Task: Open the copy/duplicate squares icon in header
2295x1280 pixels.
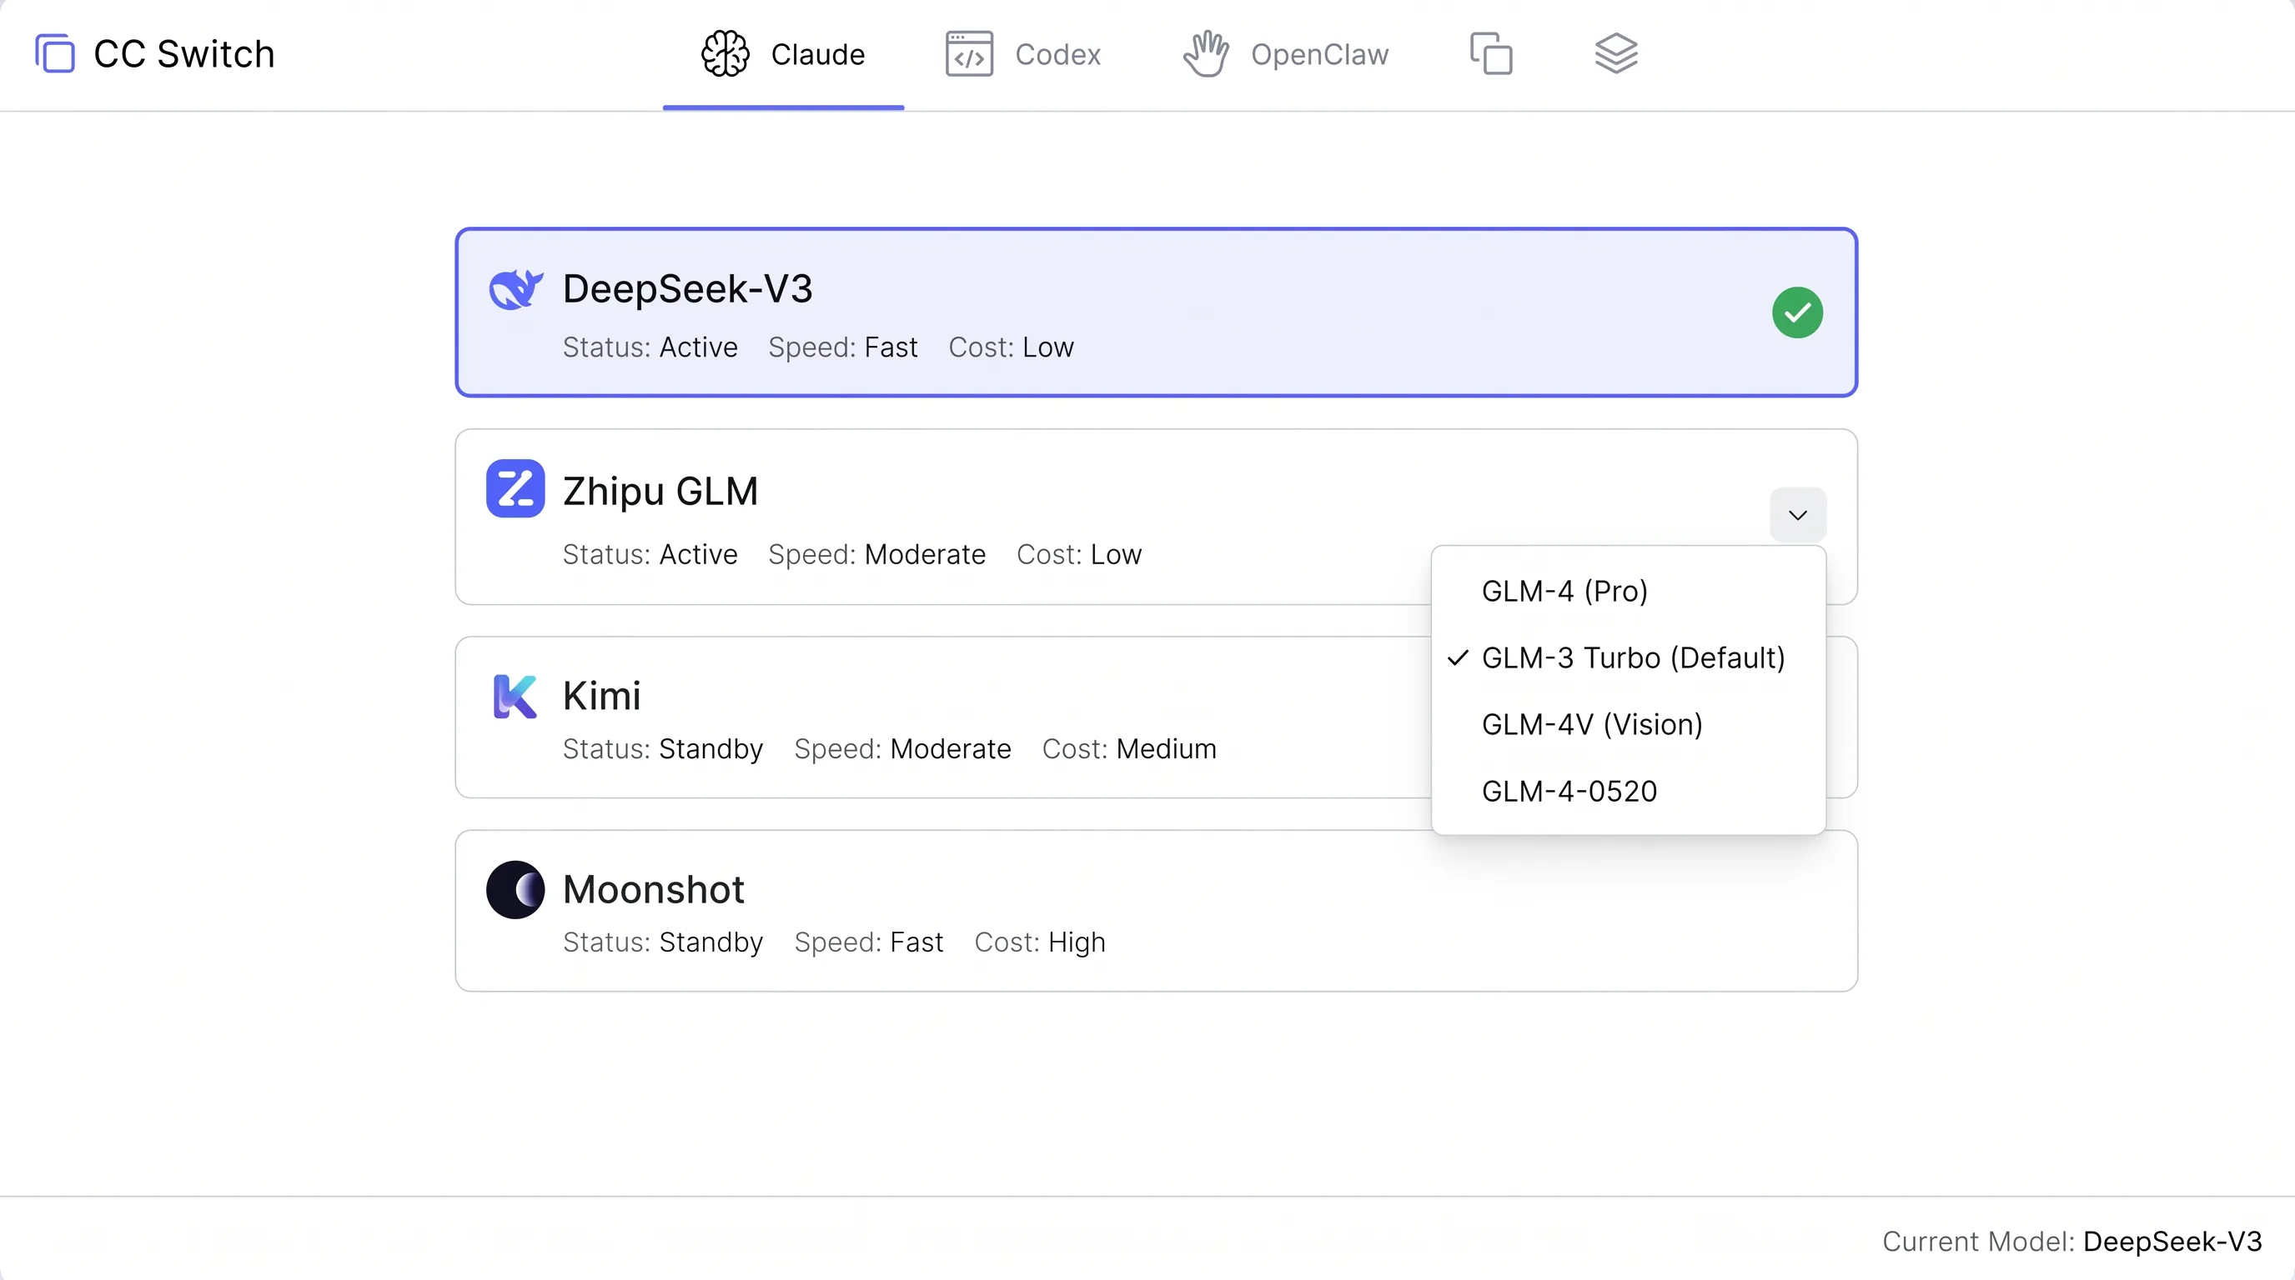Action: click(1490, 54)
